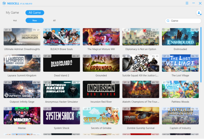Select the All Game tab
Viewport: 204px width, 139px height.
coord(35,13)
